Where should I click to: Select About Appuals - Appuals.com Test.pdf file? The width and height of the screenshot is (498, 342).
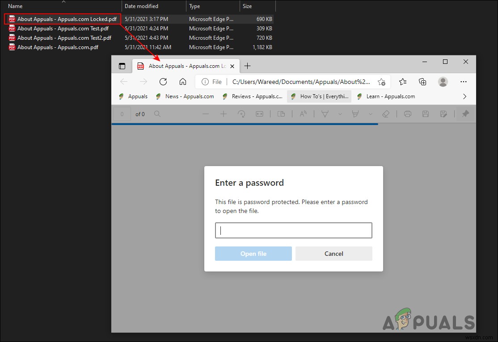[63, 29]
